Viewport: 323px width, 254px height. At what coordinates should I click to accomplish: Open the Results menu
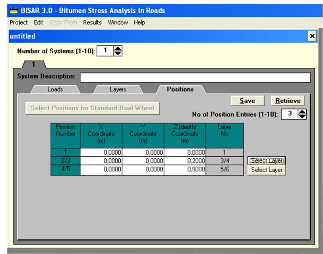(x=92, y=23)
